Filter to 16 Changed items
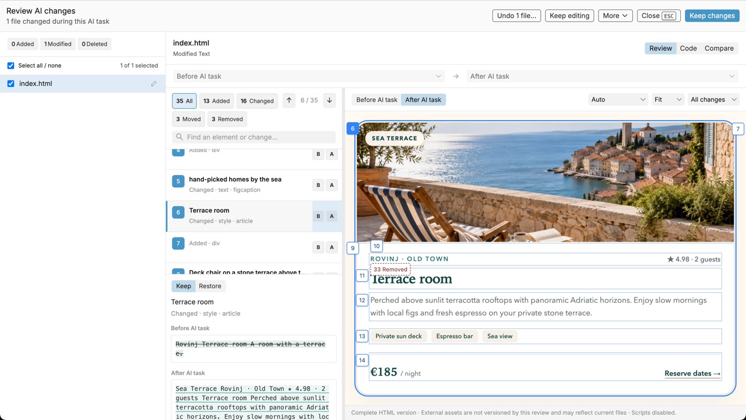The height and width of the screenshot is (420, 746). pos(257,101)
